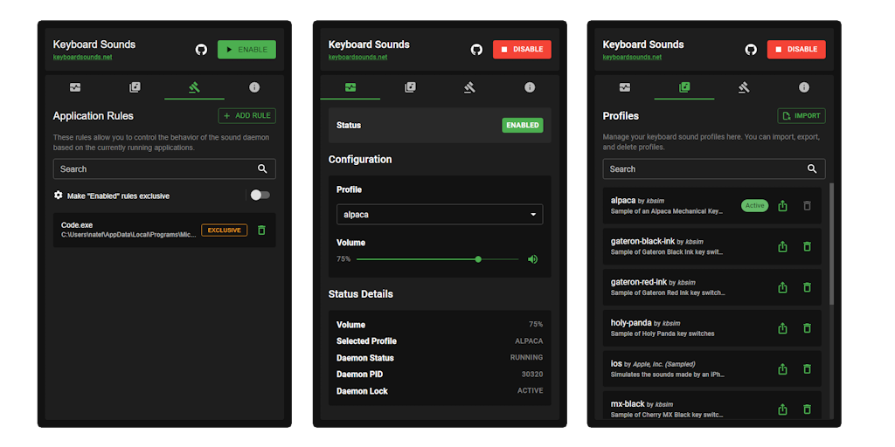Open GitHub icon beside the green ENABLE button
Viewport: 895px width, 447px height.
[x=201, y=50]
